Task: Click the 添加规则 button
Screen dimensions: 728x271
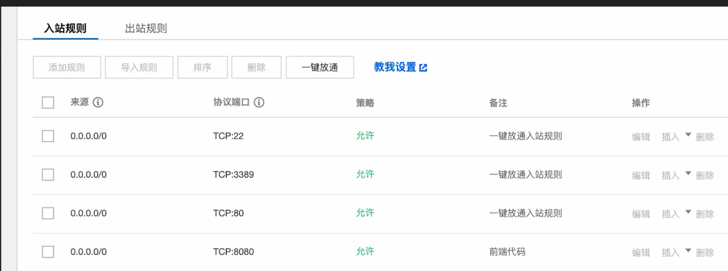Action: (67, 67)
